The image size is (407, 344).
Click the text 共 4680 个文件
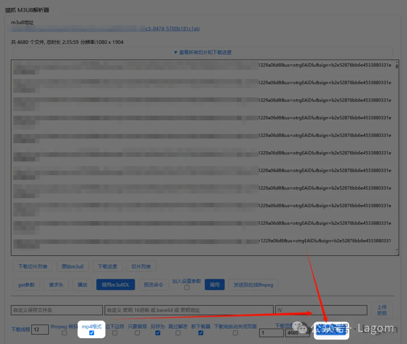tap(28, 42)
